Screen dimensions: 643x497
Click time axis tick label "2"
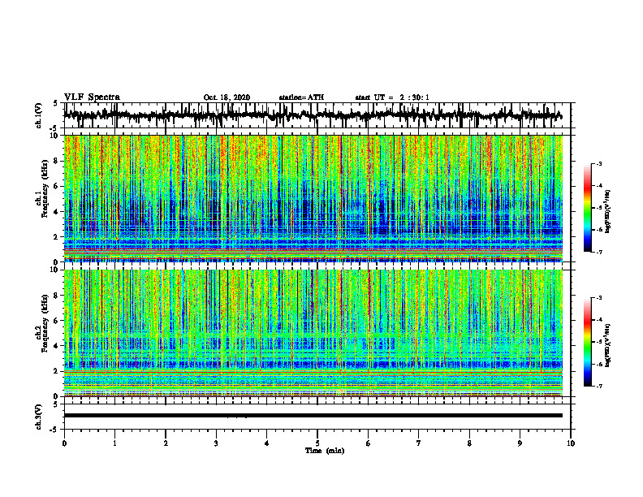(166, 443)
